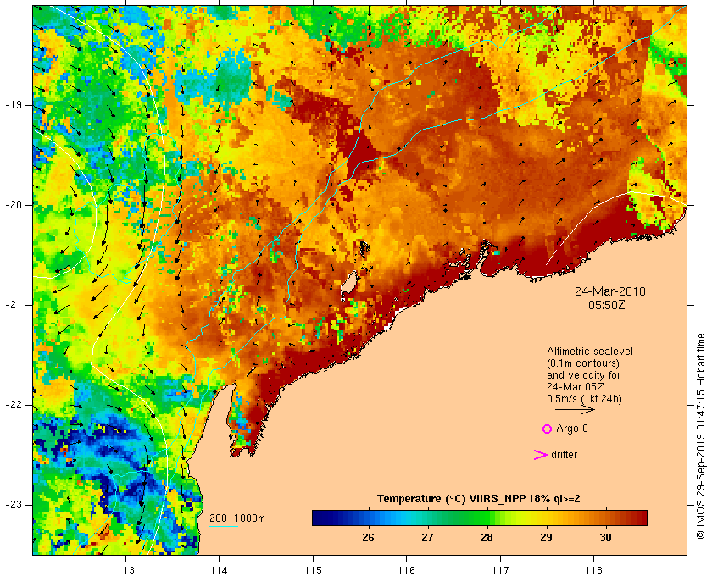Click the colorbar tick label 29
This screenshot has width=712, height=576.
click(x=546, y=538)
